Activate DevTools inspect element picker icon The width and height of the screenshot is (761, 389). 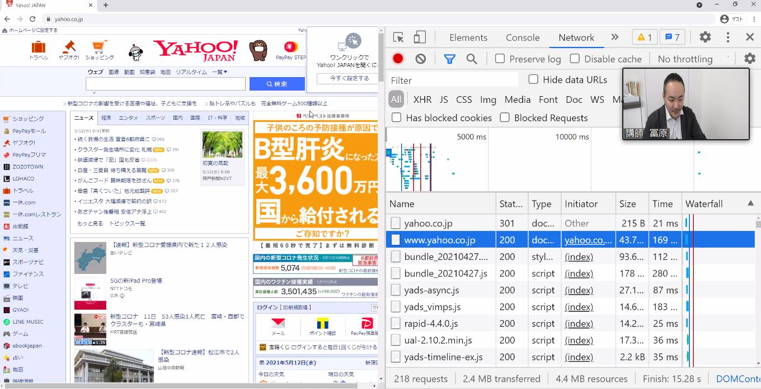tap(398, 37)
